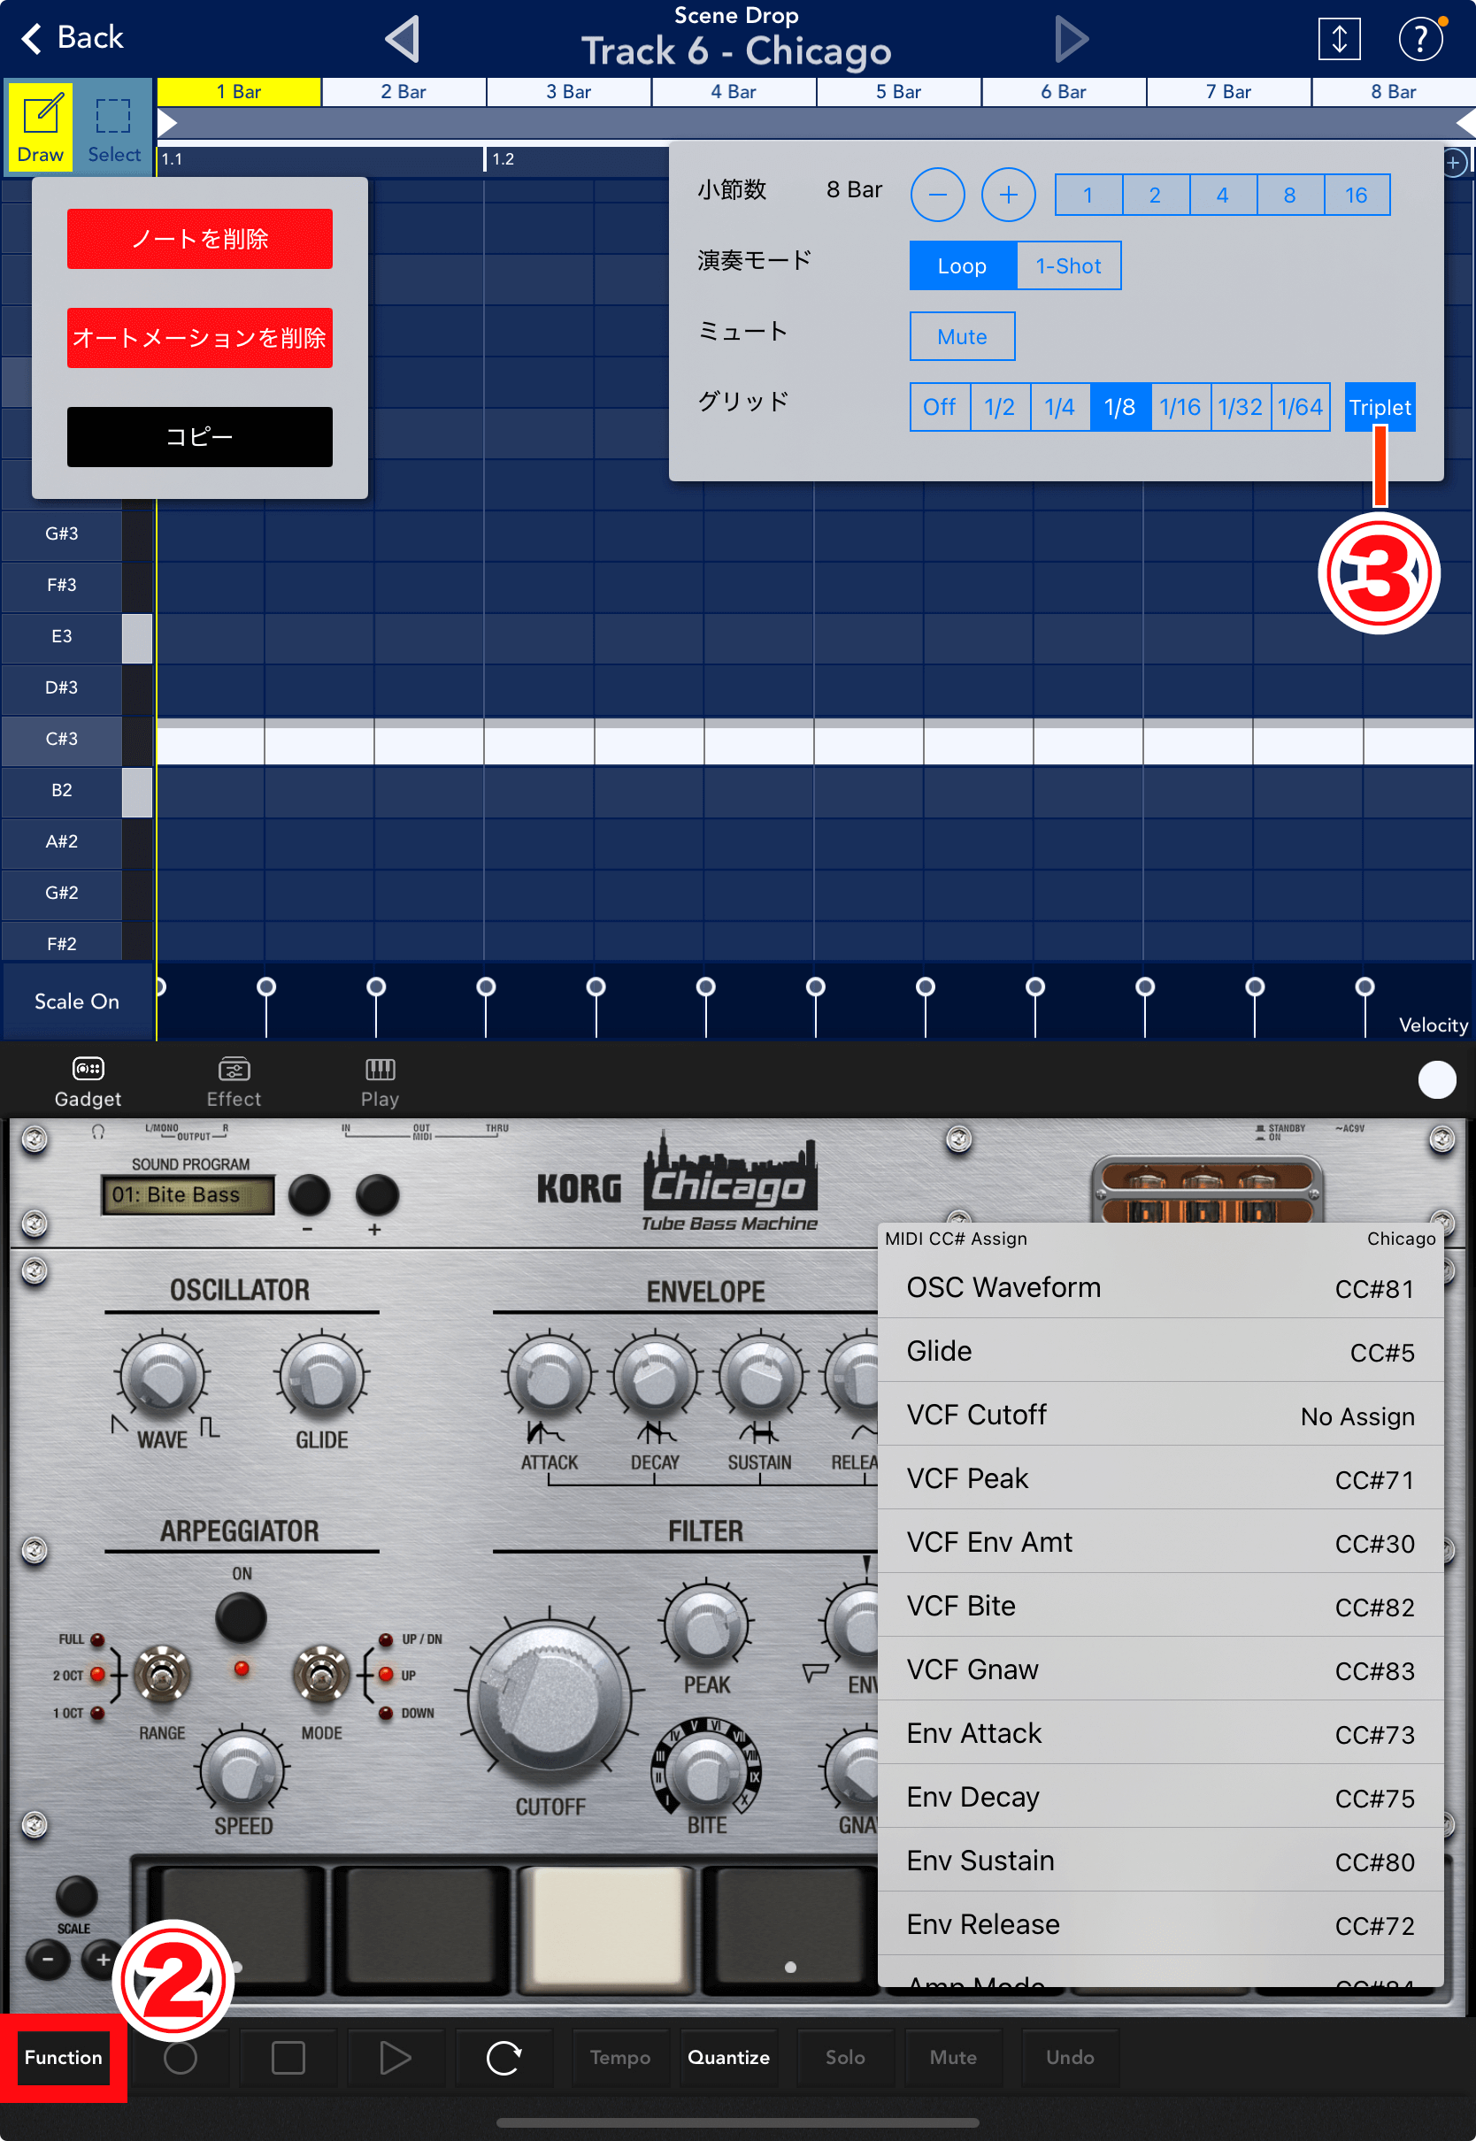Viewport: 1476px width, 2141px height.
Task: Delete notes with ノートを削除 button
Action: (200, 239)
